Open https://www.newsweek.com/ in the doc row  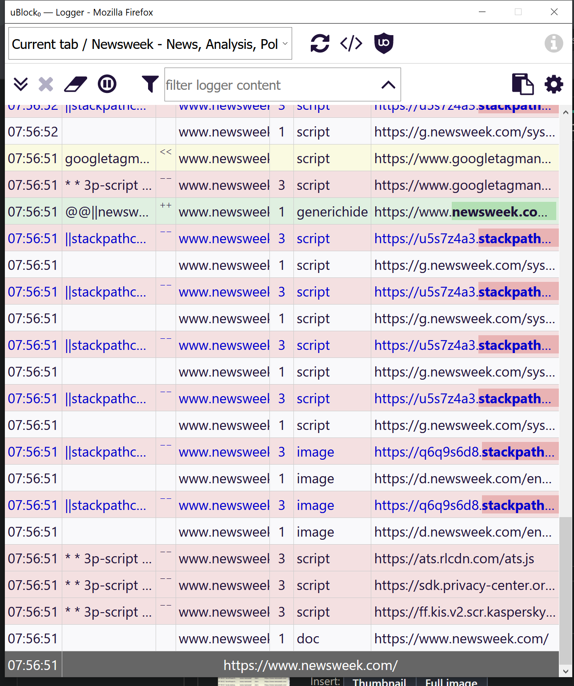coord(465,638)
